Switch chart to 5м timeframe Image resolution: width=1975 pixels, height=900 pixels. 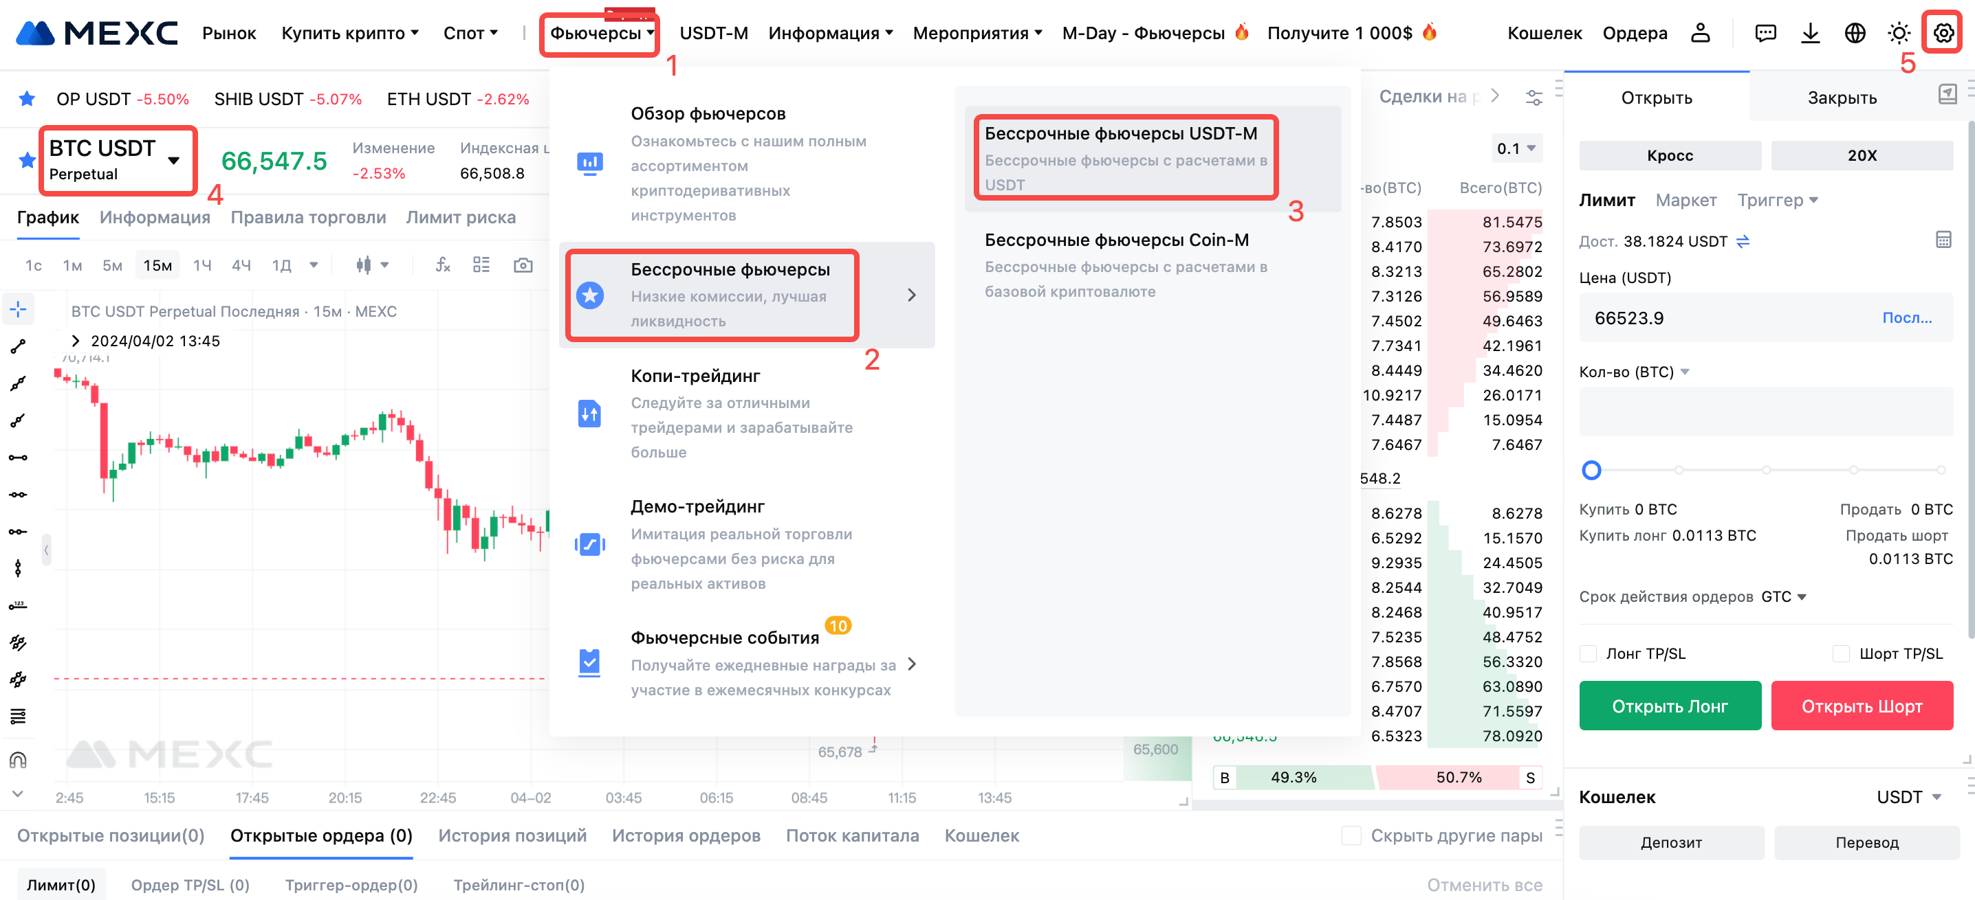click(113, 265)
